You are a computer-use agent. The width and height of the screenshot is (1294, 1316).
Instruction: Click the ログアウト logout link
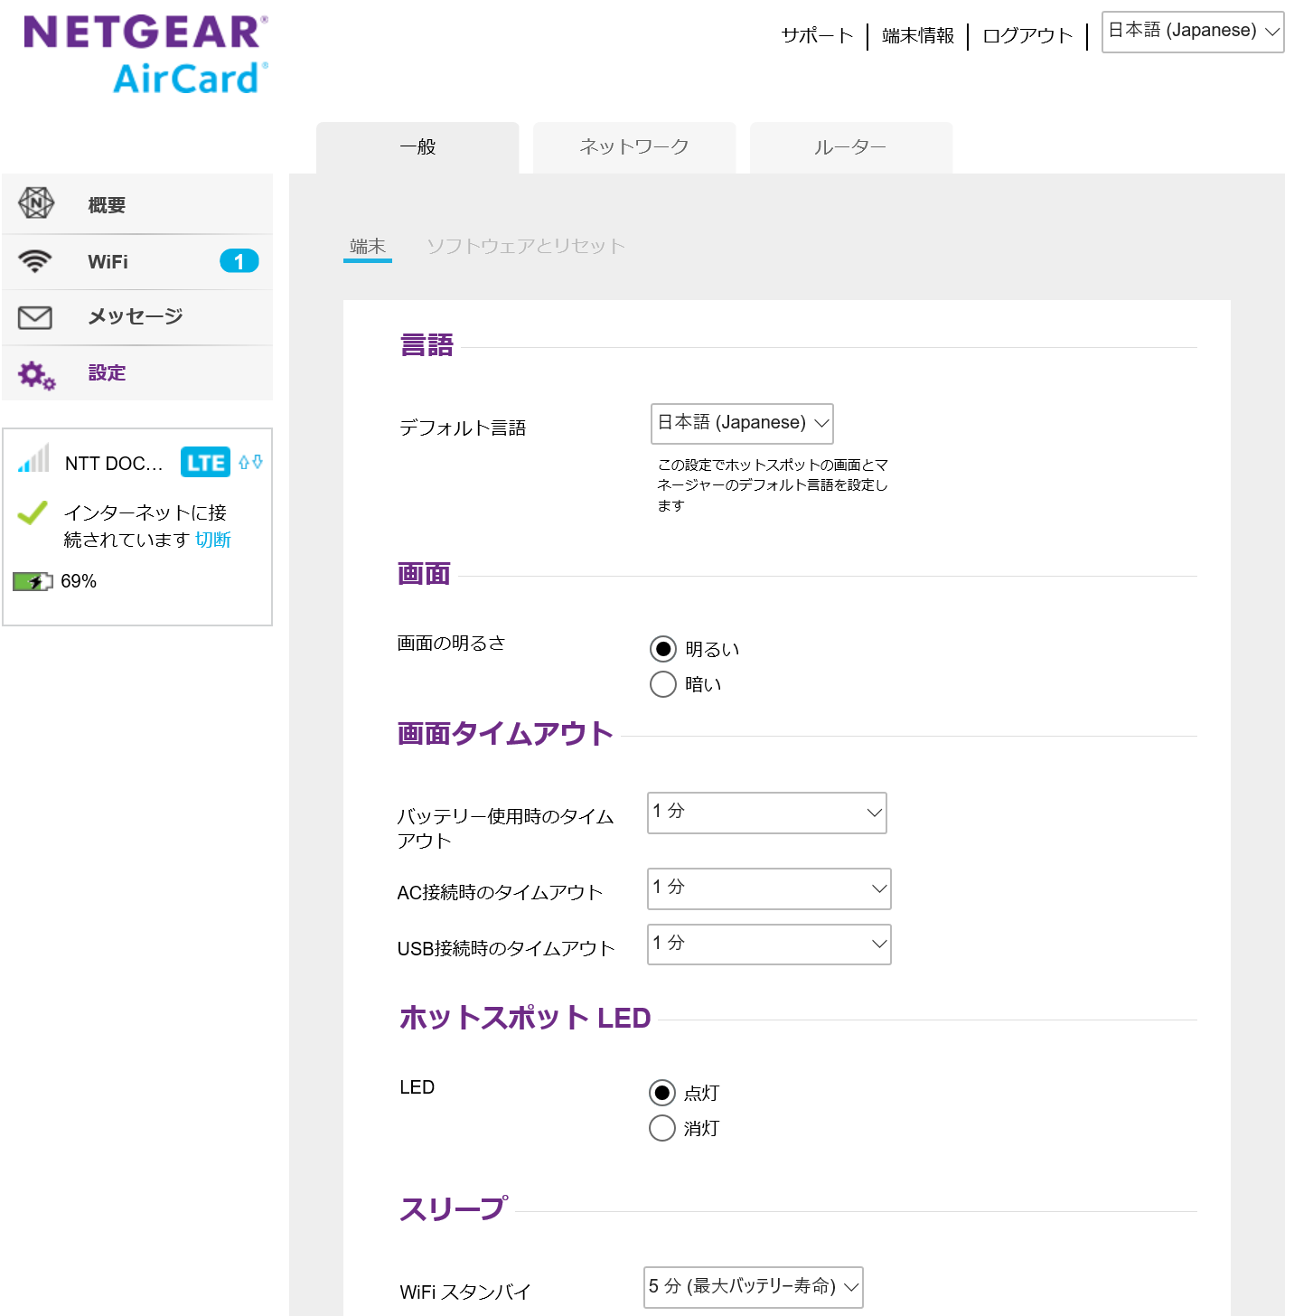pos(1027,36)
